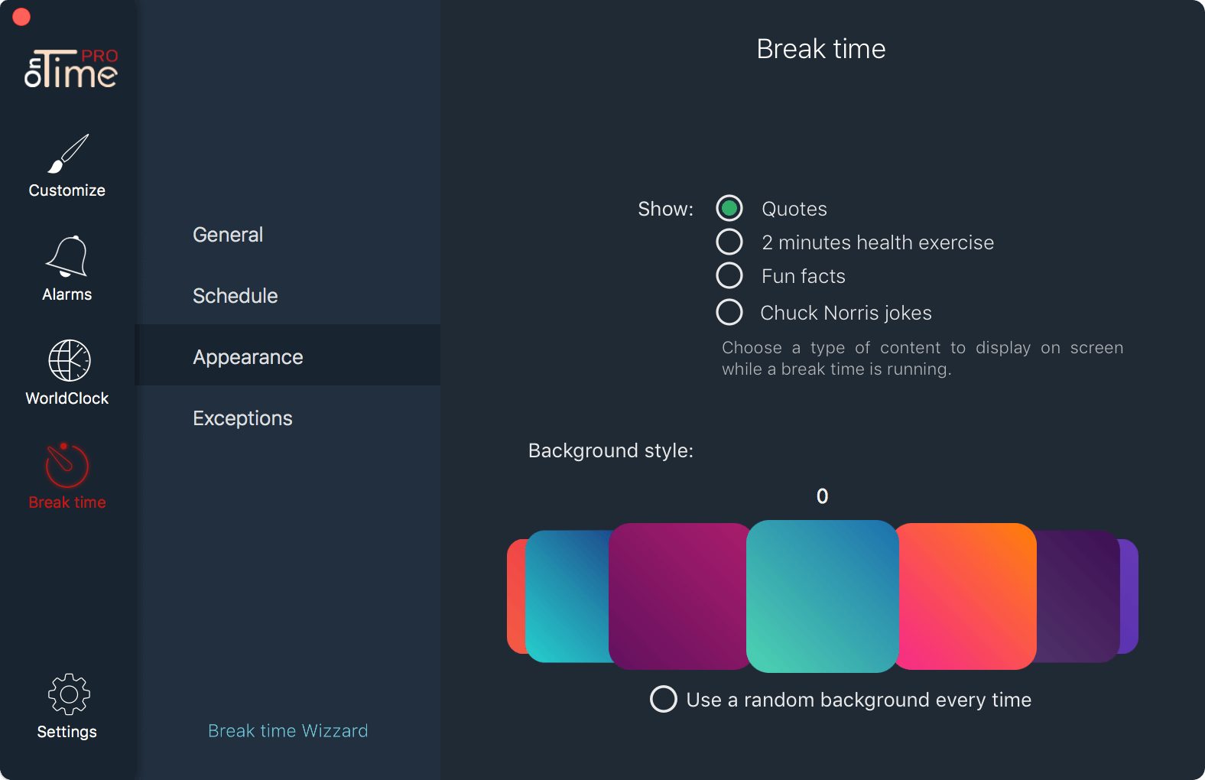Select the Quotes radio button
The height and width of the screenshot is (780, 1205).
pyautogui.click(x=729, y=208)
